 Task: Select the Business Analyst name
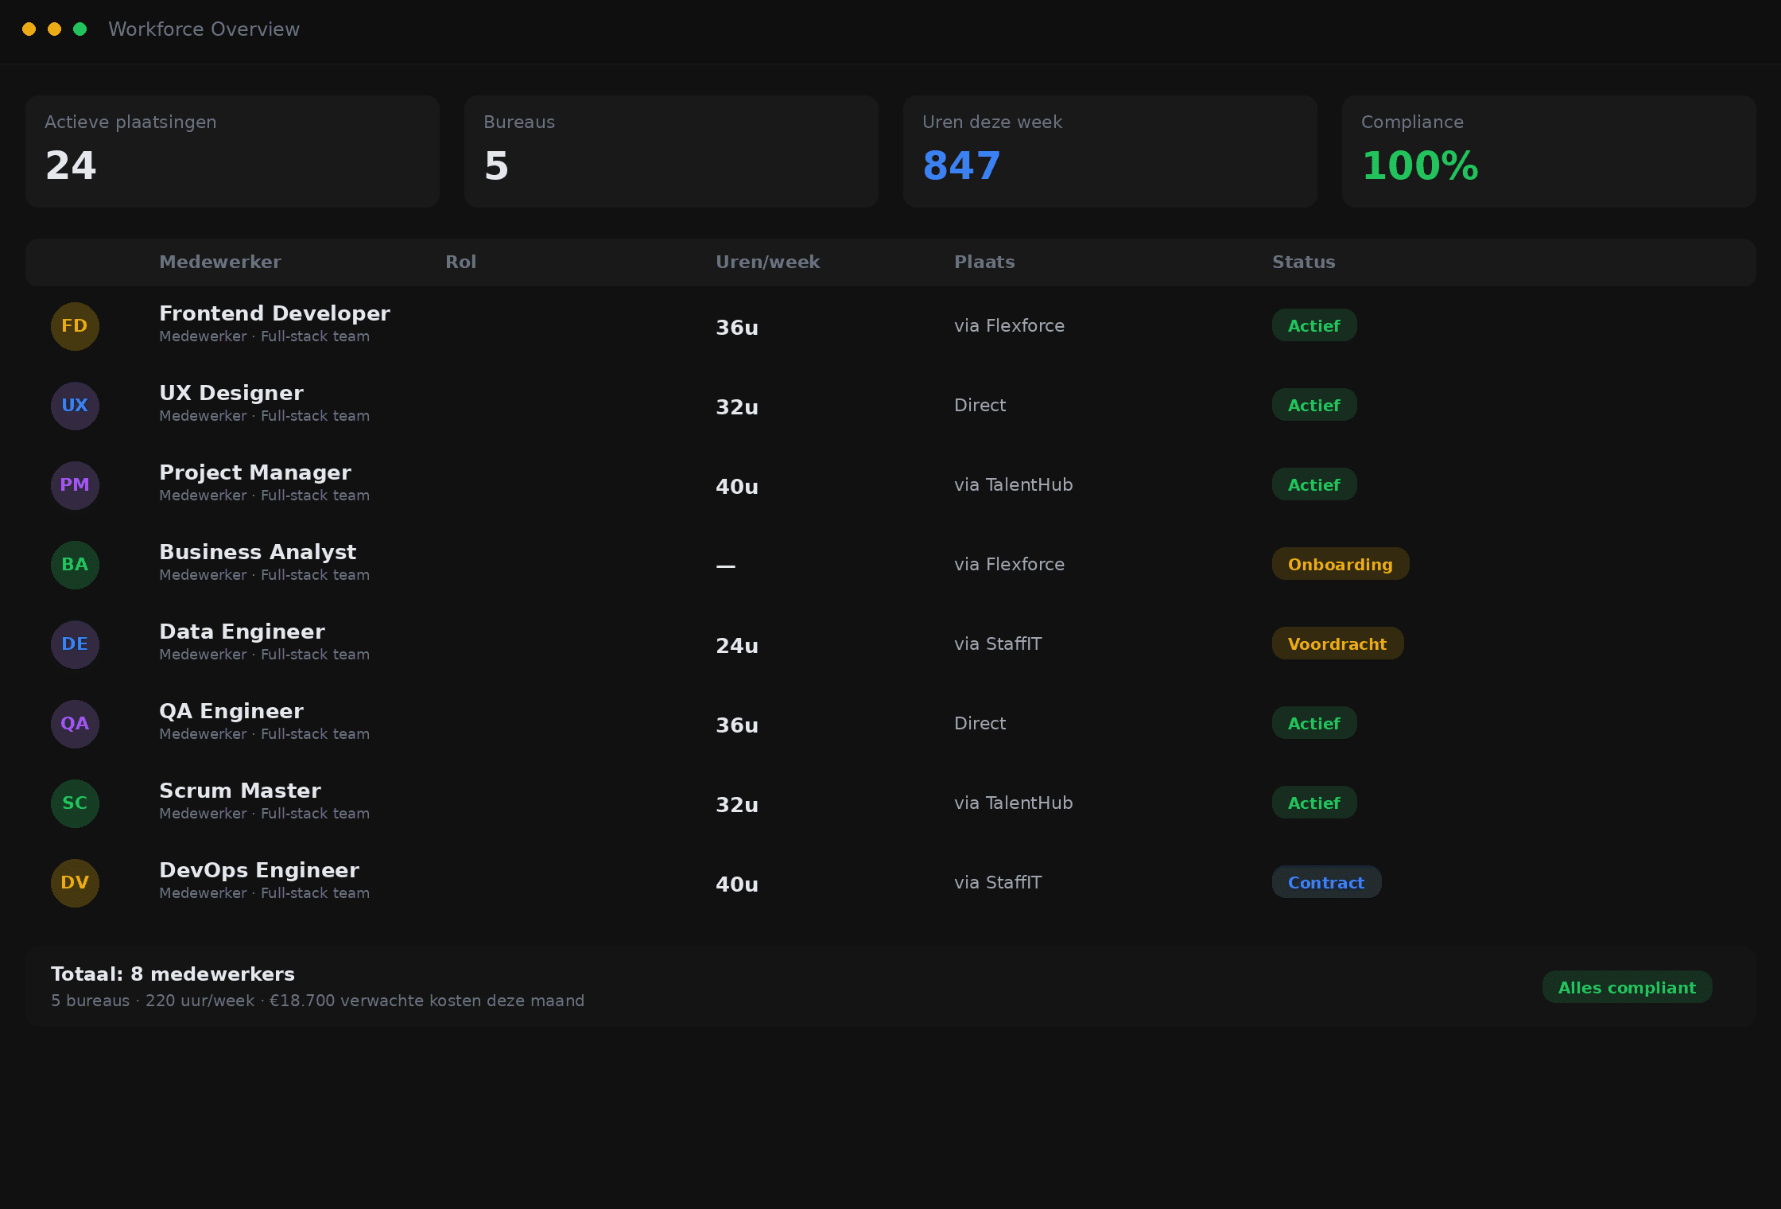coord(258,552)
